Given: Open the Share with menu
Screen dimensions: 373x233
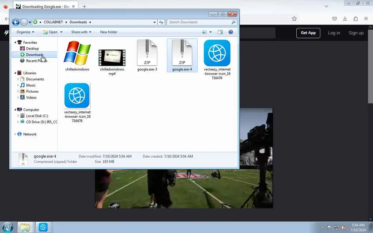Looking at the screenshot, I should click(81, 32).
